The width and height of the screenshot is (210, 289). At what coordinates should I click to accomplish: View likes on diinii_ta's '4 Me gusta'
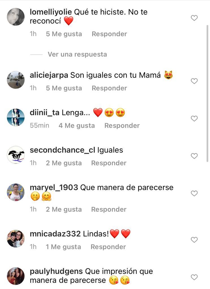point(77,125)
